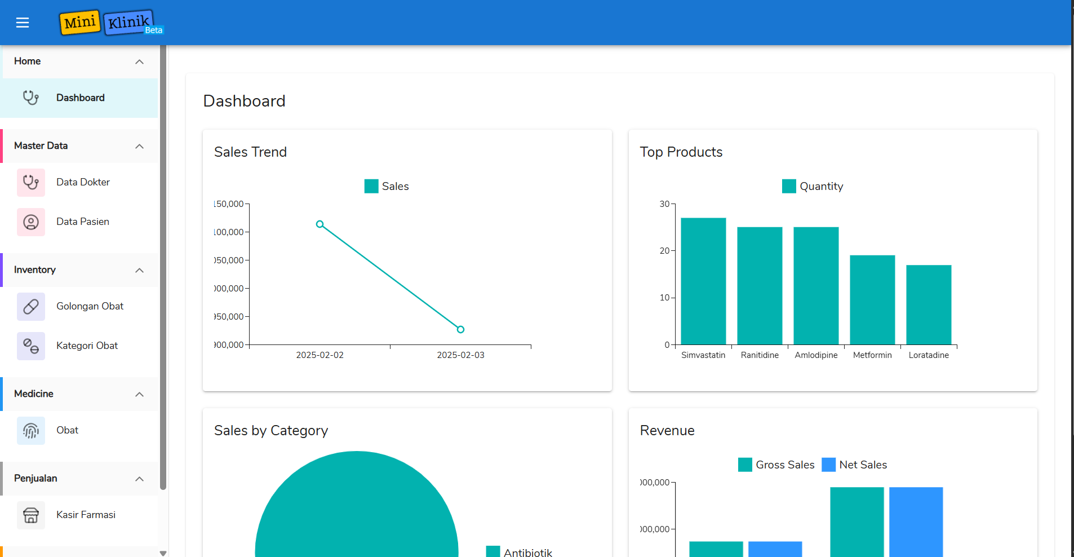Click the Ranitidine bar in Top Products
The height and width of the screenshot is (557, 1074).
760,286
